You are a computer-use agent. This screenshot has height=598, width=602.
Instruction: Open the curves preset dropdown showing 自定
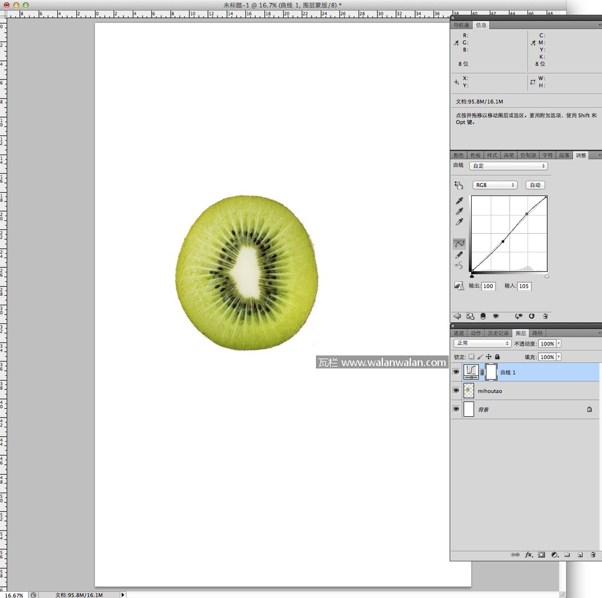508,166
